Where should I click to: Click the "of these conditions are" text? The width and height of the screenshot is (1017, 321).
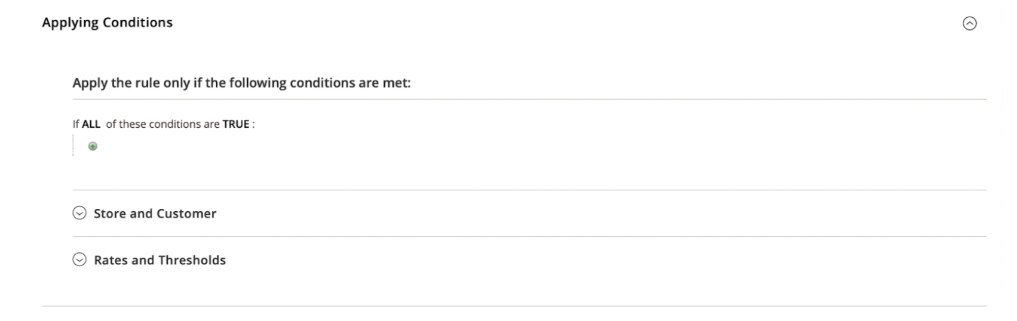pos(163,124)
